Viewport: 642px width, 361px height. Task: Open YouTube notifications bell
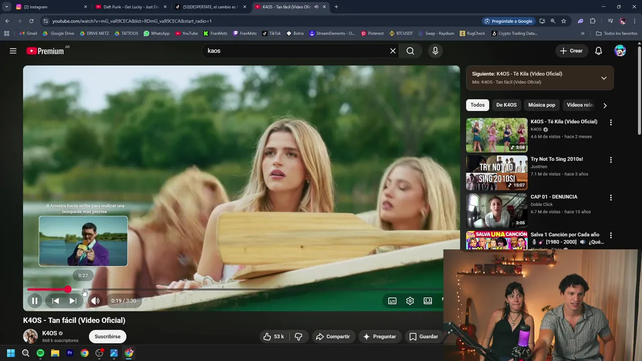(598, 51)
